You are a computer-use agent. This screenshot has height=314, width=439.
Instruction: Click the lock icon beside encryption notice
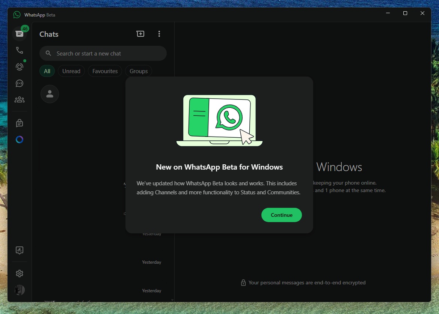(x=243, y=283)
